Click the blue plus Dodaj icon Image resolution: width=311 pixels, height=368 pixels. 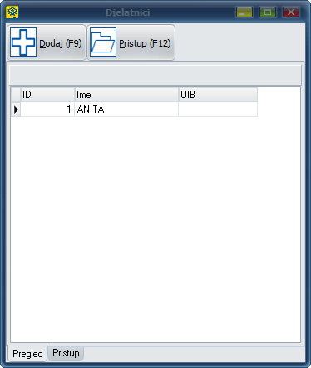tap(23, 42)
